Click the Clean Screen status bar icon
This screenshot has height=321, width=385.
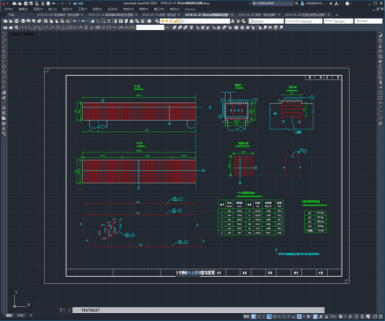click(x=375, y=317)
